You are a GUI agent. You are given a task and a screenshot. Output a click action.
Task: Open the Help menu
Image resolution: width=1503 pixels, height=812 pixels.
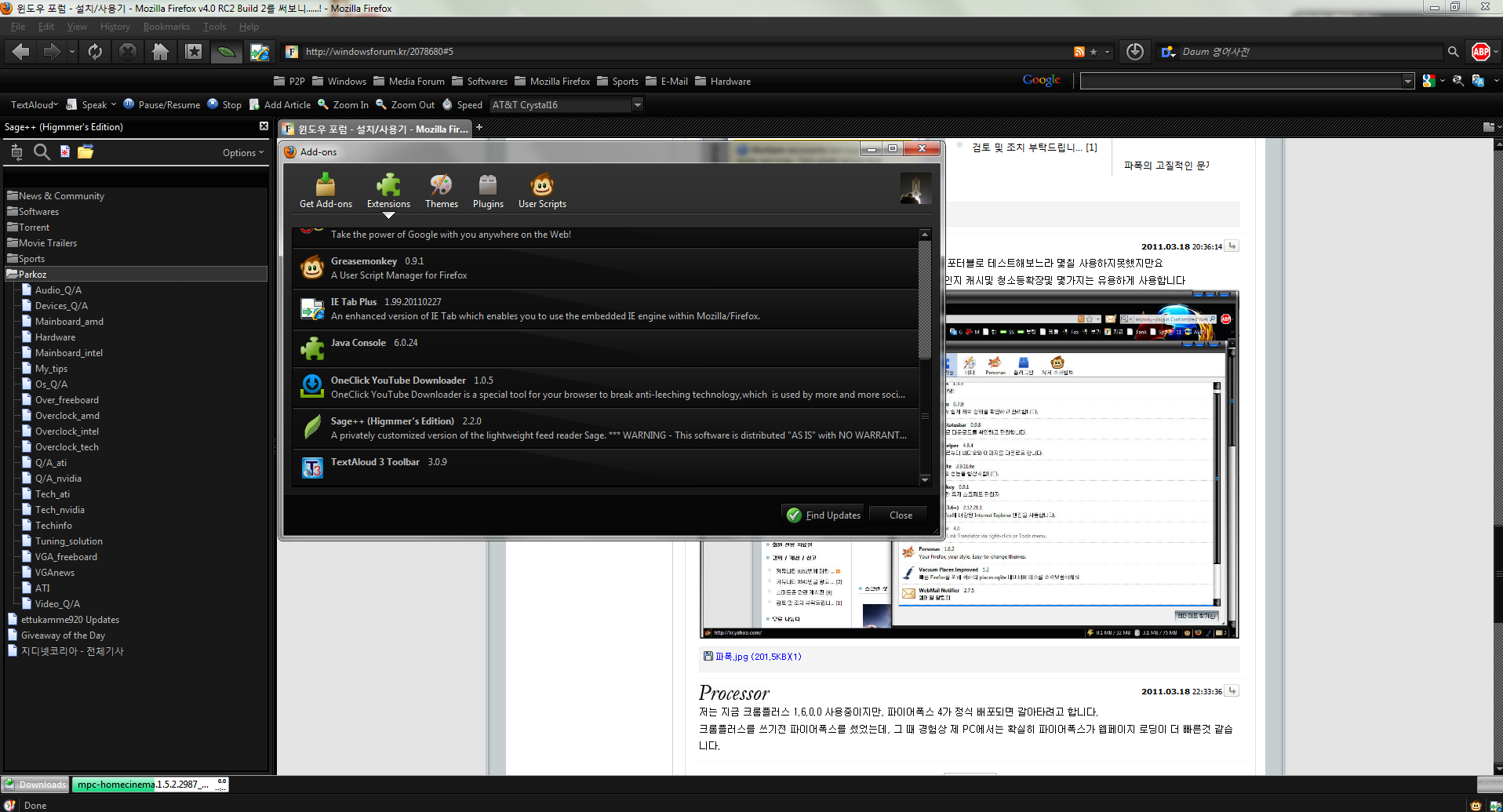249,26
